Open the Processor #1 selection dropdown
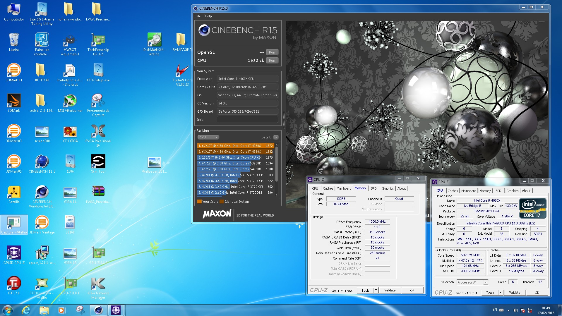This screenshot has width=562, height=316. point(472,282)
